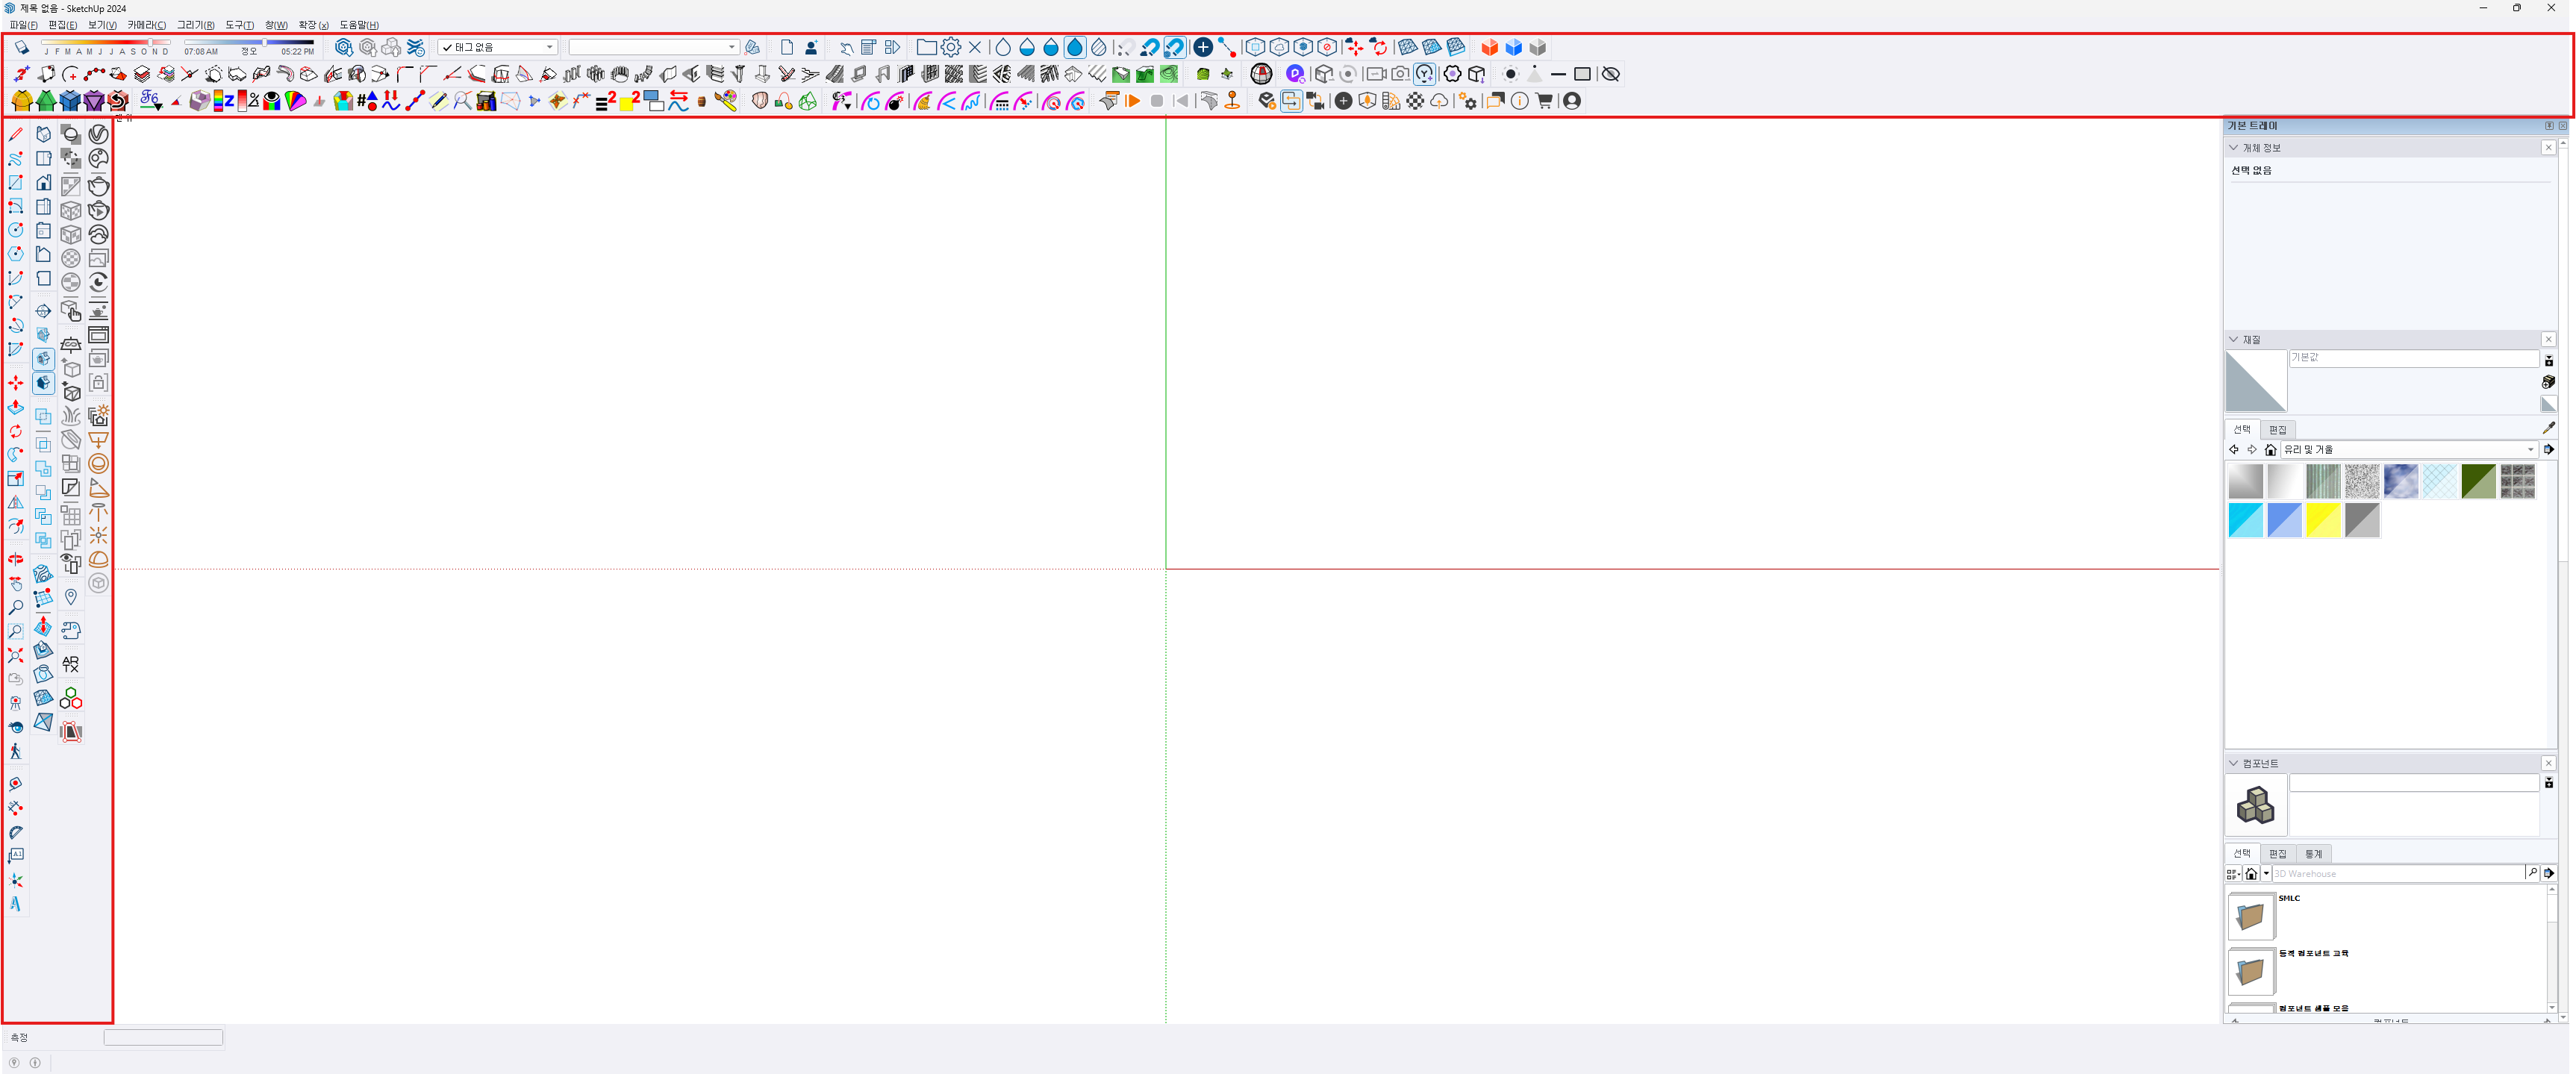Viewport: 2576px width, 1074px height.
Task: Select the Rotate tool with red arrows
Action: (x=16, y=431)
